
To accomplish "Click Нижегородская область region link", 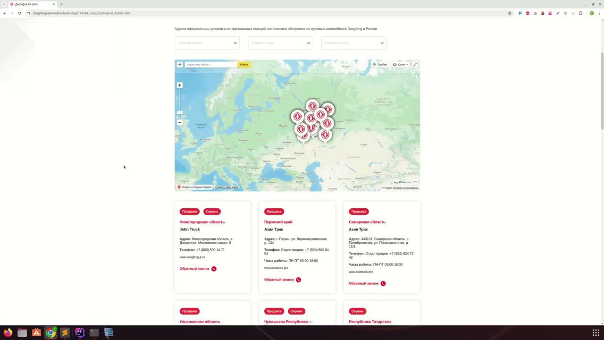I will 202,222.
